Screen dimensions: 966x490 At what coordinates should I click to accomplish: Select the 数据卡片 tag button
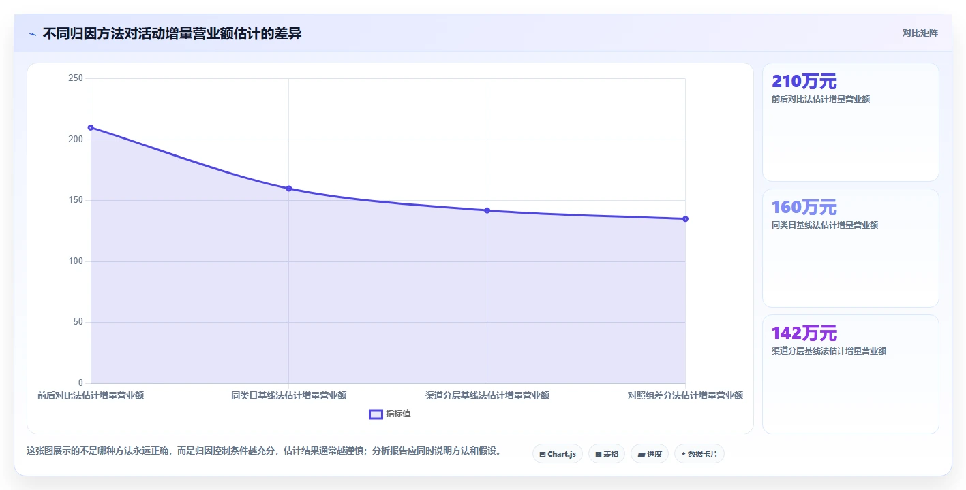699,454
